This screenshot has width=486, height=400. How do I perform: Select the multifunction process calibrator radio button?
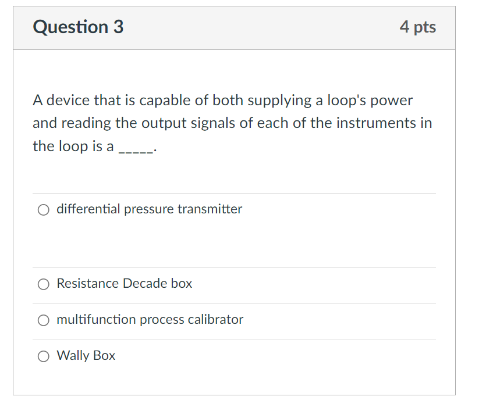pyautogui.click(x=43, y=320)
